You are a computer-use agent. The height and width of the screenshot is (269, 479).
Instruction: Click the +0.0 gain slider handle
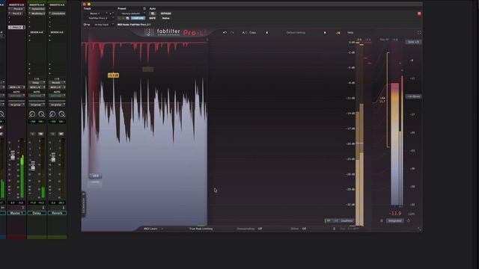coord(95,176)
